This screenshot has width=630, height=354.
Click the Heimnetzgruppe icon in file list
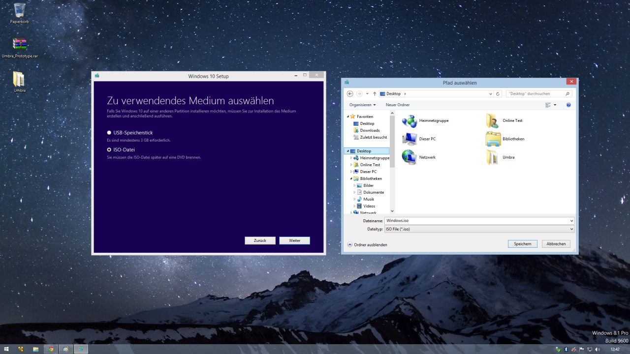pos(409,120)
